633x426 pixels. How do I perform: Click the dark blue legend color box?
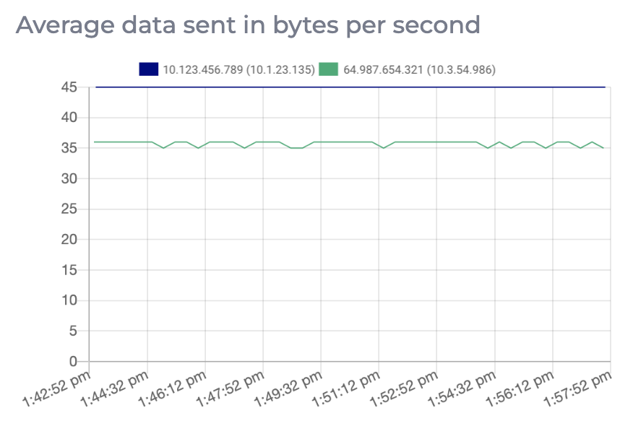148,69
